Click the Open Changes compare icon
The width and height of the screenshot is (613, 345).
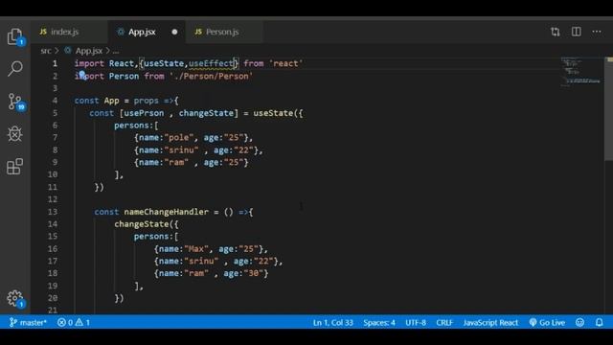[x=556, y=32]
